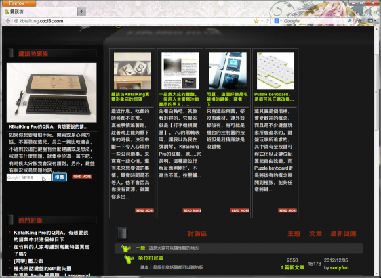Open hot topic [閒聊] 壓力表

(28, 261)
